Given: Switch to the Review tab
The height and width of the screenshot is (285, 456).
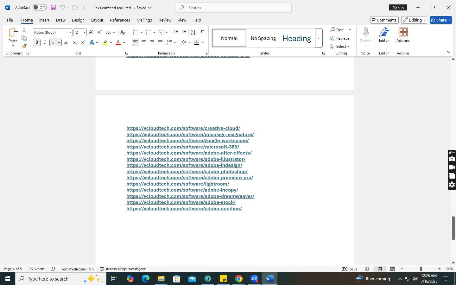Looking at the screenshot, I should point(165,20).
